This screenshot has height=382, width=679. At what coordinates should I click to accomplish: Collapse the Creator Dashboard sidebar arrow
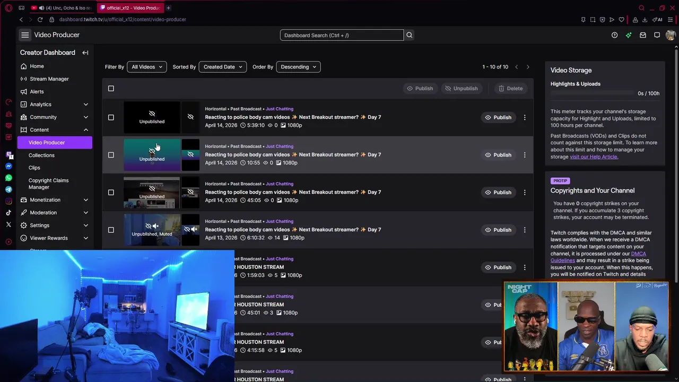pyautogui.click(x=85, y=53)
